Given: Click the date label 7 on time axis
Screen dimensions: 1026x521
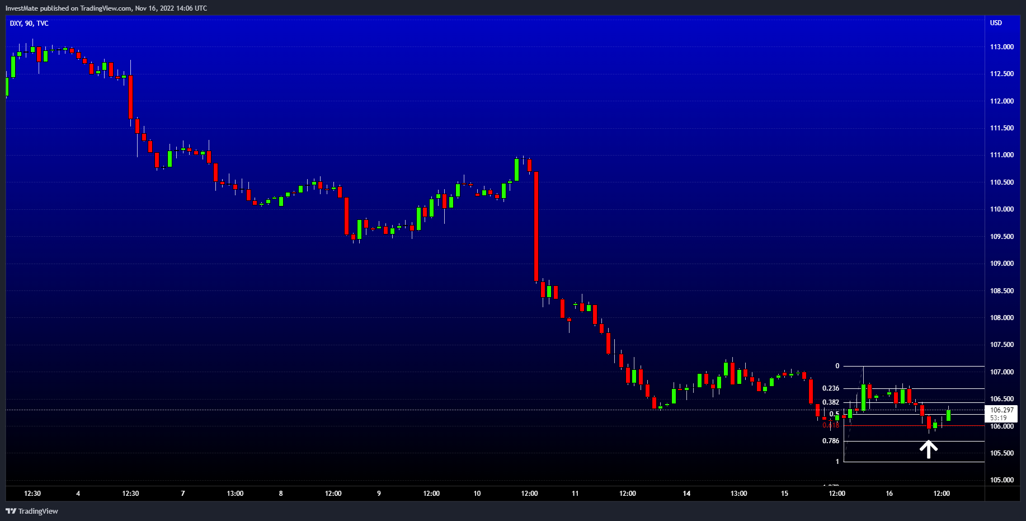Looking at the screenshot, I should (x=183, y=494).
